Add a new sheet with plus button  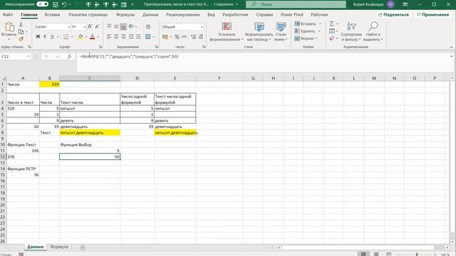(83, 247)
